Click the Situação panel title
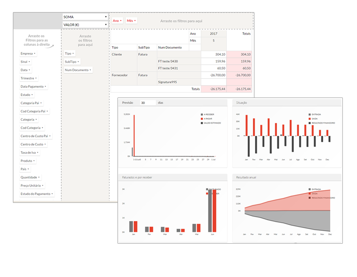The image size is (357, 277). coord(242,102)
